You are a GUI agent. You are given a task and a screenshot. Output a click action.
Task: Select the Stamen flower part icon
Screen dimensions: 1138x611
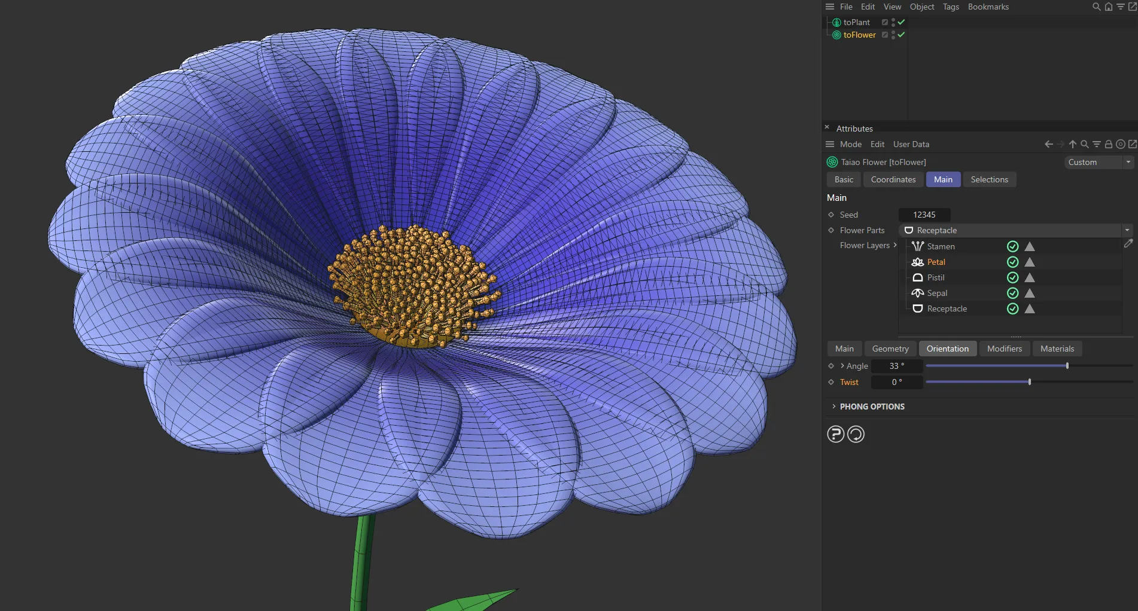pos(917,246)
